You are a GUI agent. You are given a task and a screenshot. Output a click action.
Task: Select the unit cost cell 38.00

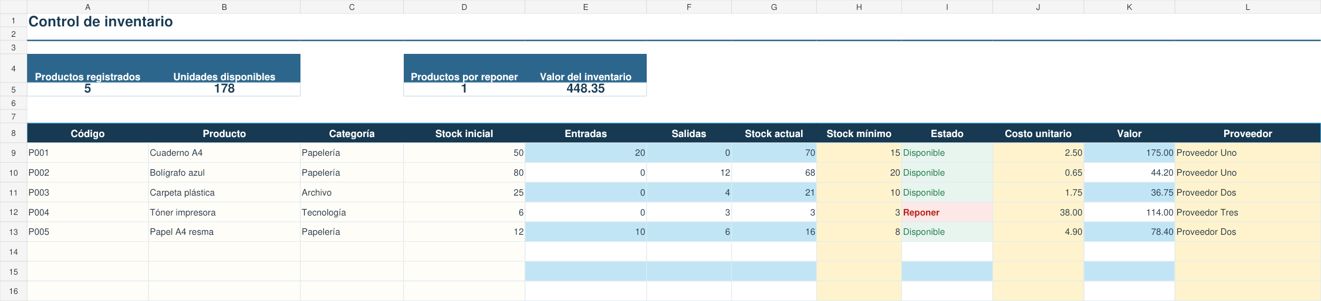1038,213
